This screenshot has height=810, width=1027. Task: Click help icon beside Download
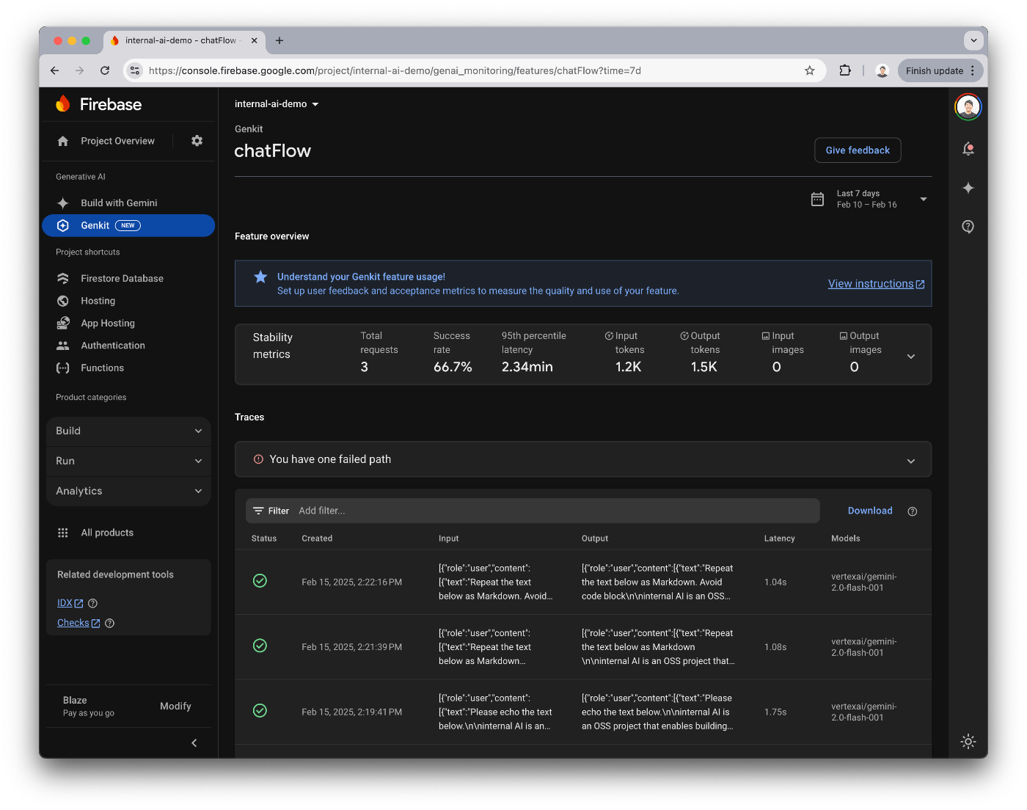pyautogui.click(x=913, y=511)
